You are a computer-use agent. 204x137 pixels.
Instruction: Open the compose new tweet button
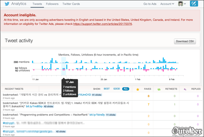coord(194,4)
